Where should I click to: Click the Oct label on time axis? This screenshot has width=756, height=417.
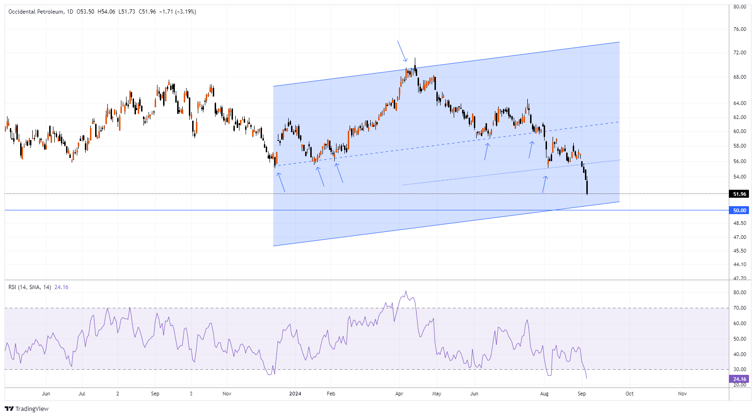629,394
